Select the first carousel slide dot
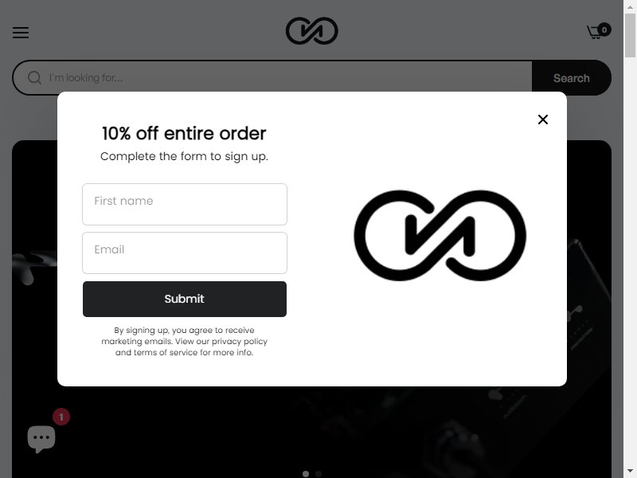This screenshot has height=478, width=637. tap(306, 474)
